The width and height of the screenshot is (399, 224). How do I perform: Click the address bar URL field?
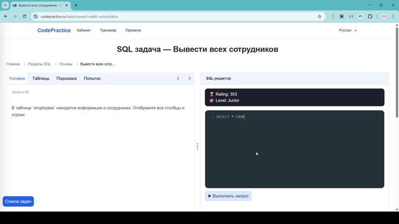coord(178,17)
